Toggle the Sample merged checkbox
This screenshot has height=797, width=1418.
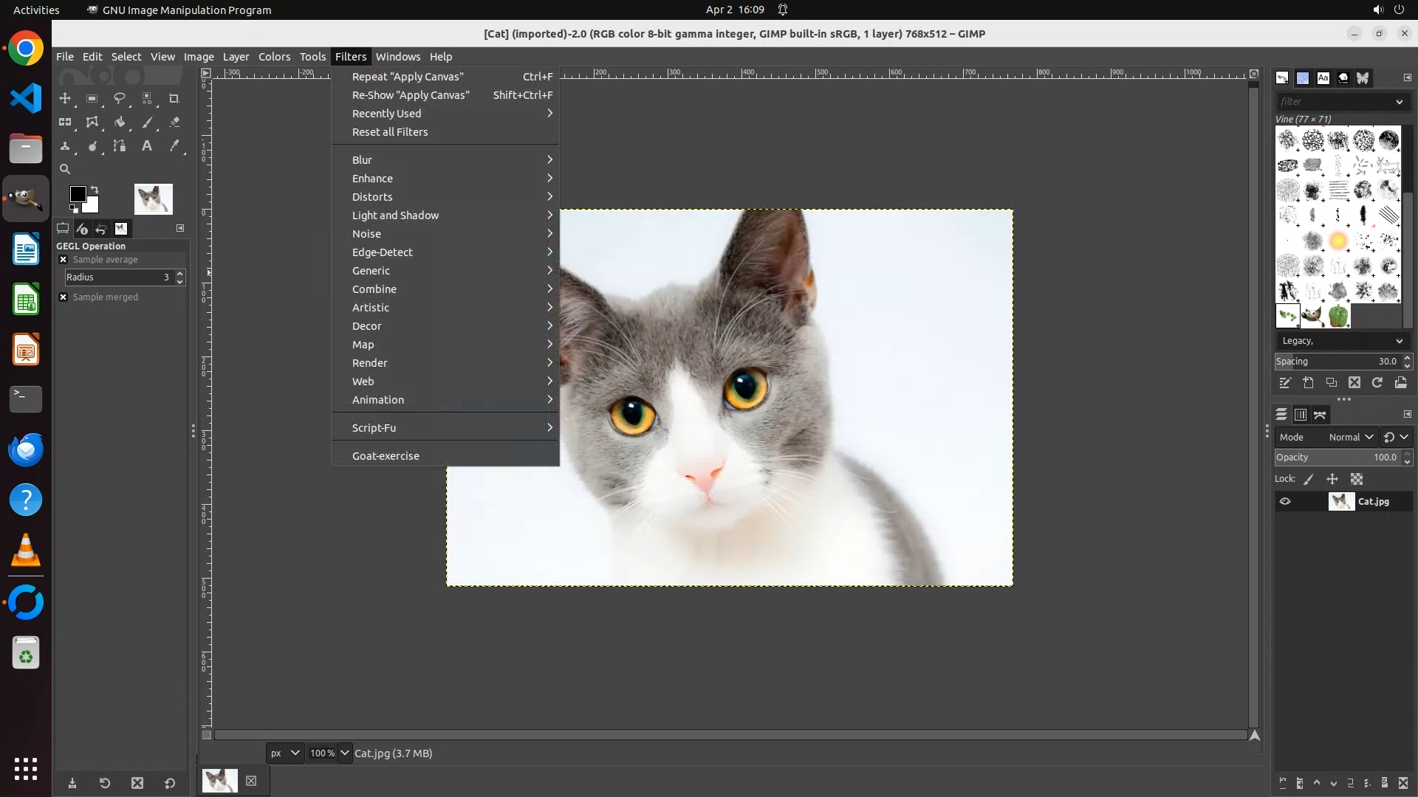(63, 297)
